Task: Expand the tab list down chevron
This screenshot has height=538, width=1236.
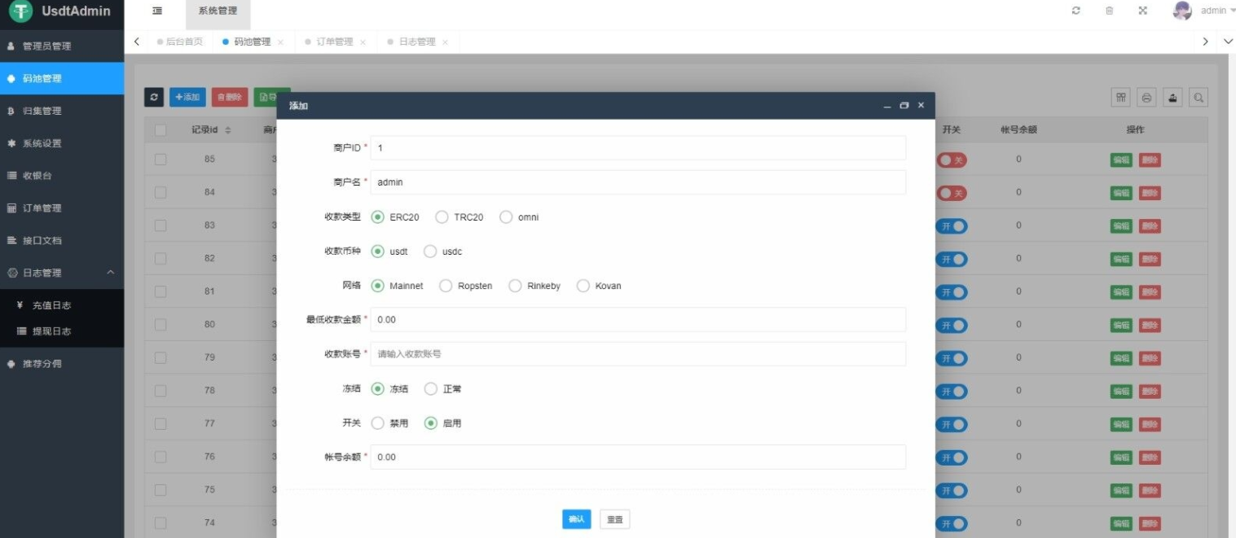Action: 1228,42
